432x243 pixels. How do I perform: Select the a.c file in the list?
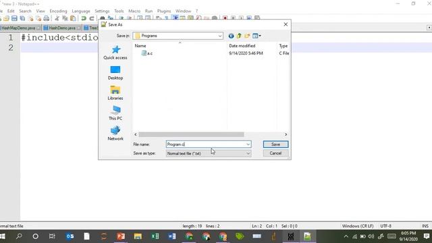click(x=147, y=53)
